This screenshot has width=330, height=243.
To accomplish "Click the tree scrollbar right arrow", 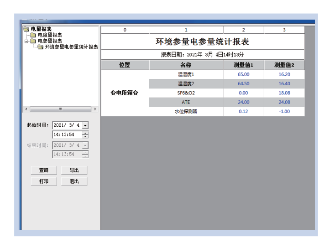I will 95,109.
